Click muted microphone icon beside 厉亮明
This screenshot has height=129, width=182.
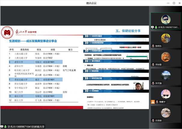click(153, 121)
